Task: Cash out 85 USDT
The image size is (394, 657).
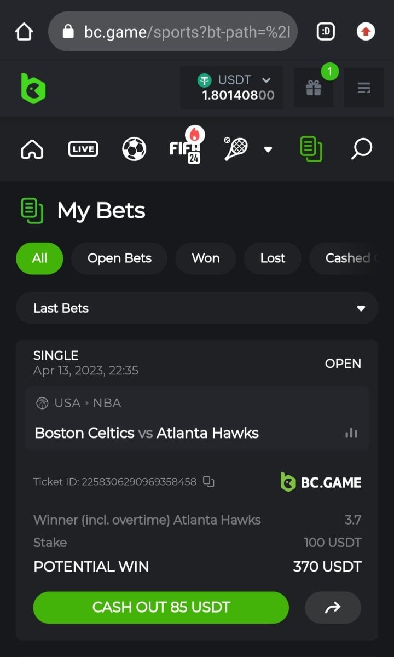Action: [x=161, y=607]
